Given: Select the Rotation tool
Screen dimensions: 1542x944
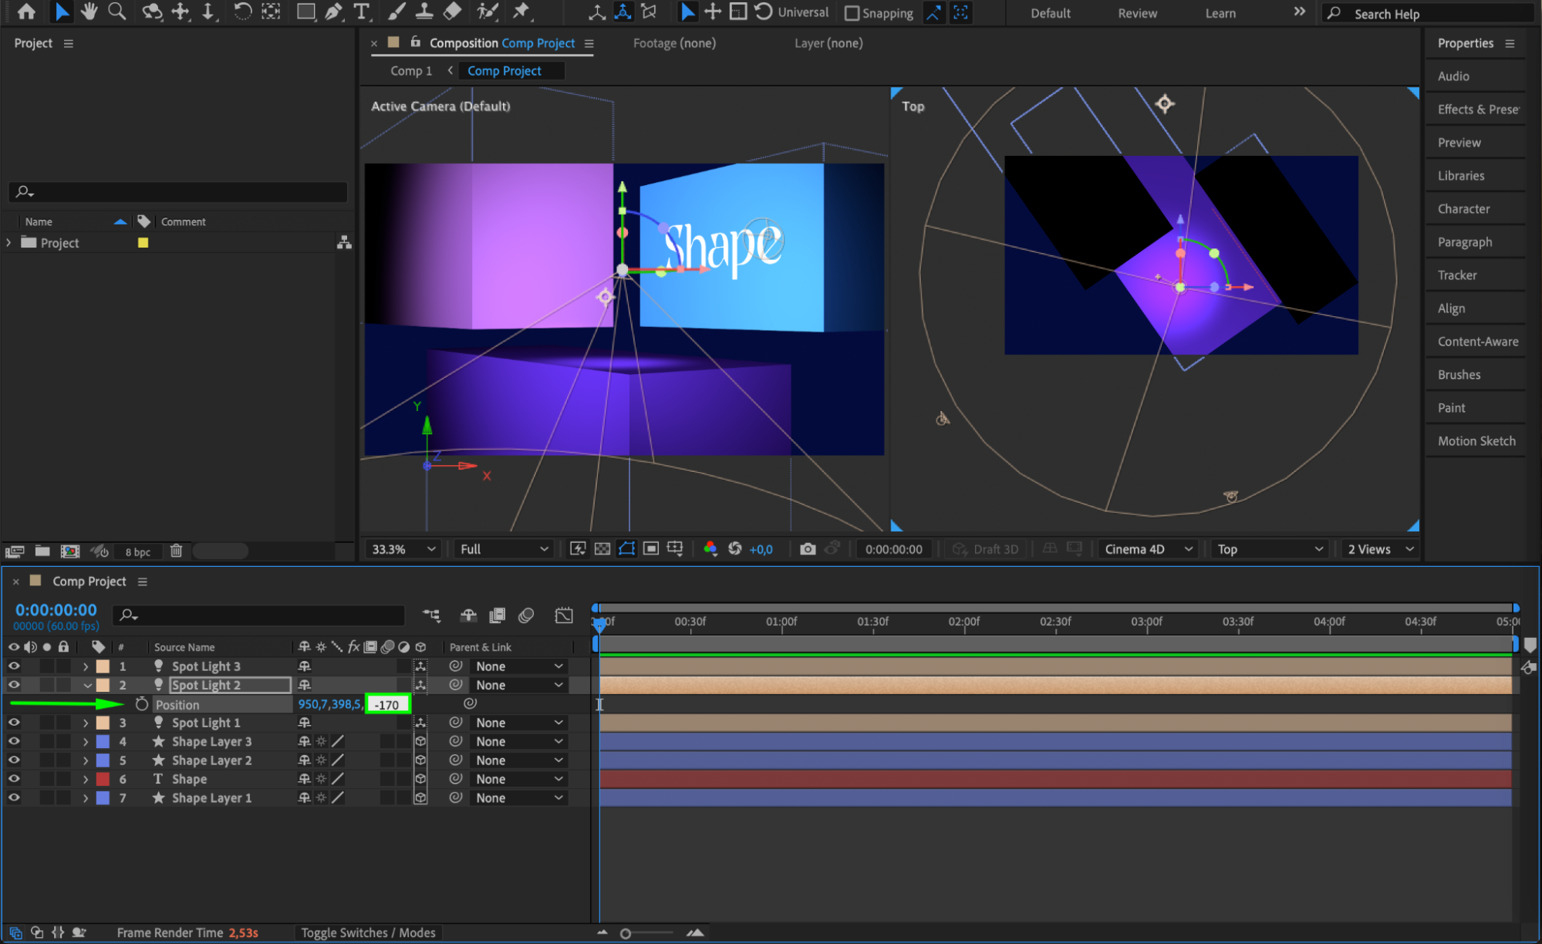Looking at the screenshot, I should pos(242,12).
